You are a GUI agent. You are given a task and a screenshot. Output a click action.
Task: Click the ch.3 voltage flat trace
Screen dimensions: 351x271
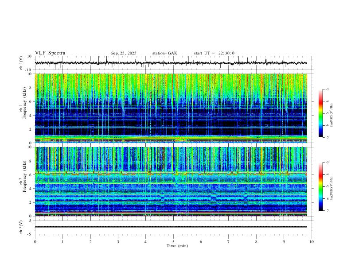(x=171, y=227)
